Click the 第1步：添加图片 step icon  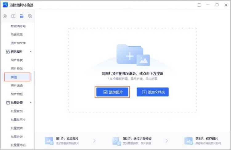pos(49,141)
